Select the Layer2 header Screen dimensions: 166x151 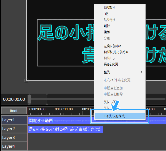click(x=14, y=129)
